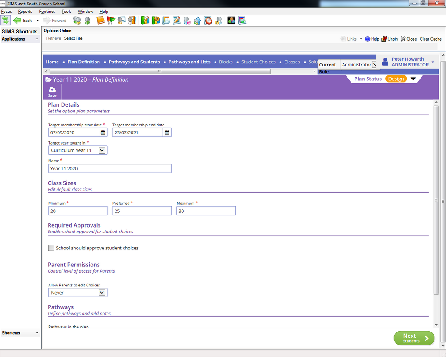
Task: Click Select File button
Action: coord(73,38)
